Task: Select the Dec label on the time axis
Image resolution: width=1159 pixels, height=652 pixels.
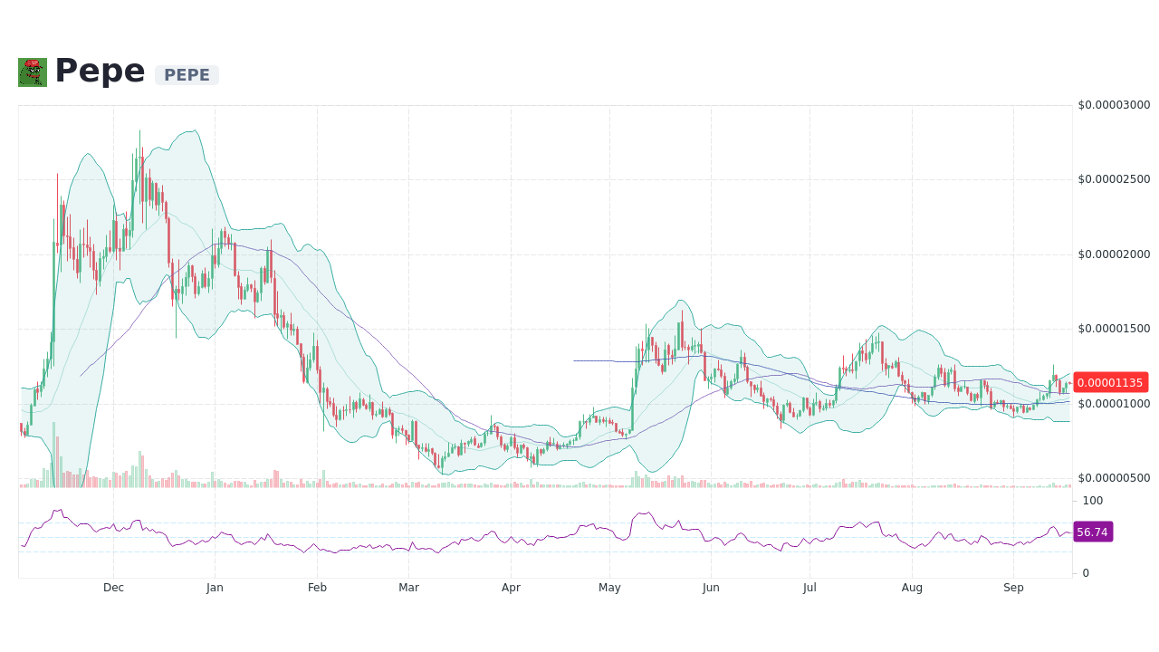Action: pos(113,587)
